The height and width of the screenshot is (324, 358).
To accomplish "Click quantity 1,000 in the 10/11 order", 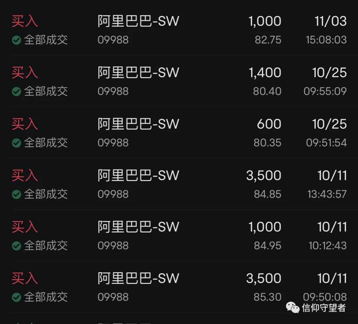I will (x=265, y=227).
